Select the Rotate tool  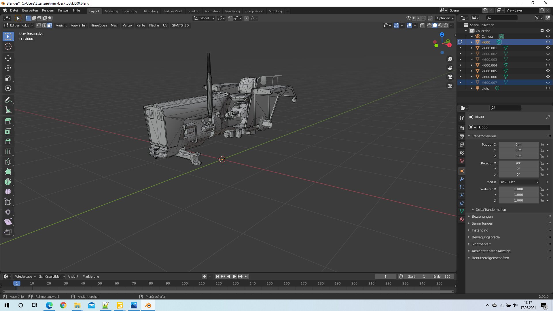point(8,68)
